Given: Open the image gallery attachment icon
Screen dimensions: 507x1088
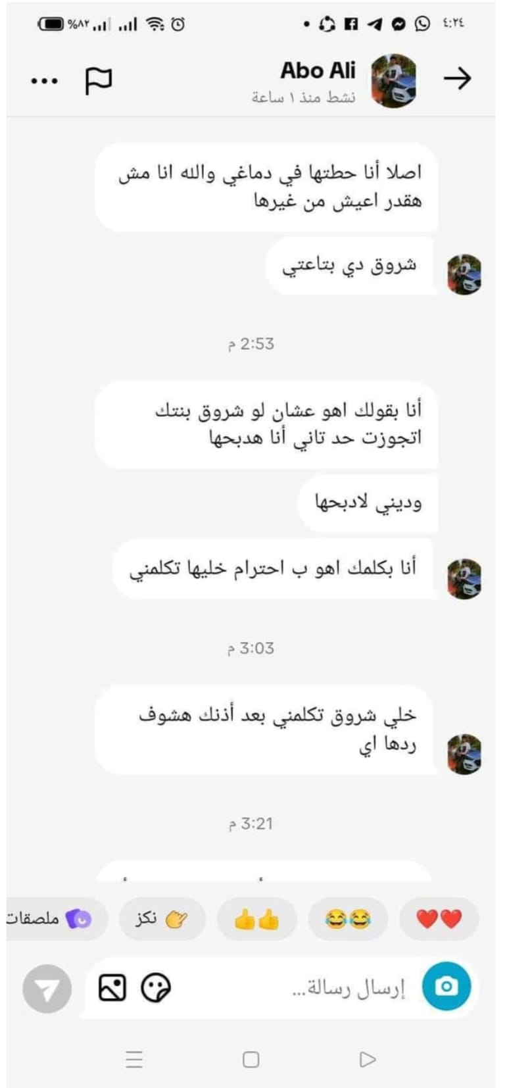Looking at the screenshot, I should 112,988.
